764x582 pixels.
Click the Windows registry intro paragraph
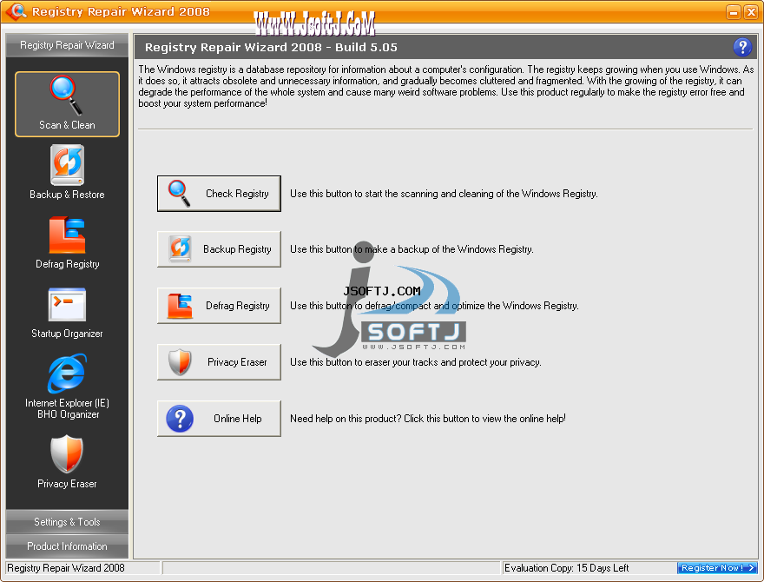(446, 86)
